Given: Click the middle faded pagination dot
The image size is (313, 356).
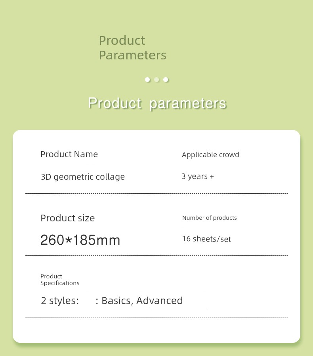Looking at the screenshot, I should 156,80.
